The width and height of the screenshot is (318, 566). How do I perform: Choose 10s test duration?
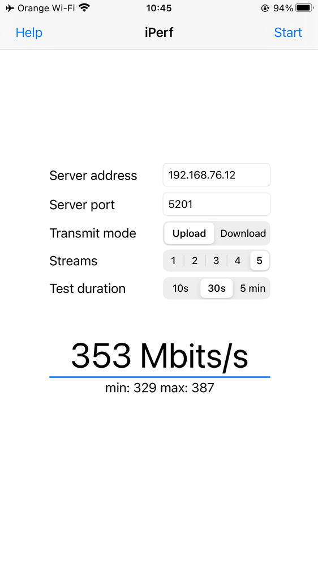pos(181,288)
